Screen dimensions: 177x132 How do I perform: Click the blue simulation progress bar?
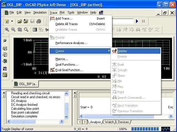pyautogui.click(x=145, y=129)
